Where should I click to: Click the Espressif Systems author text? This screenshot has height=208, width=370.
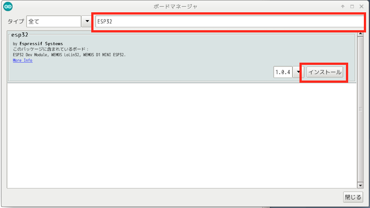click(x=41, y=44)
